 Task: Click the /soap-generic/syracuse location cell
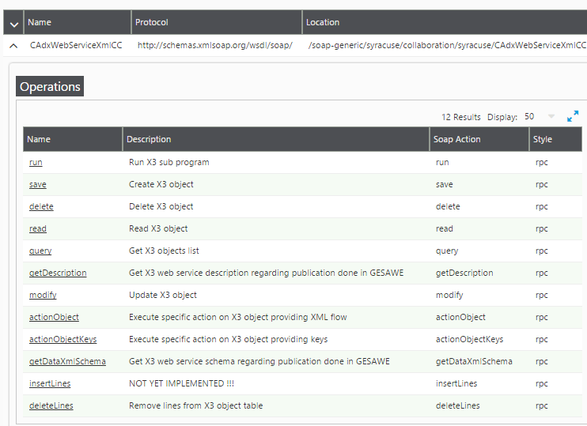click(x=447, y=45)
